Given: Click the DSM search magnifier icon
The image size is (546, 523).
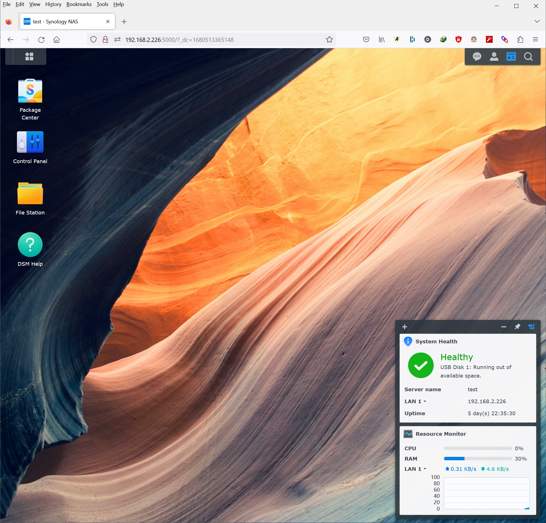Looking at the screenshot, I should pyautogui.click(x=528, y=57).
